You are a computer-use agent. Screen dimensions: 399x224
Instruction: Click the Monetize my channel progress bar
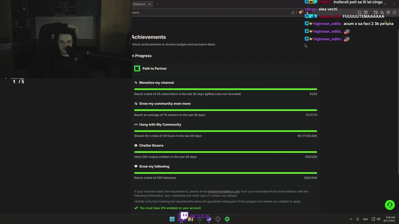click(226, 89)
